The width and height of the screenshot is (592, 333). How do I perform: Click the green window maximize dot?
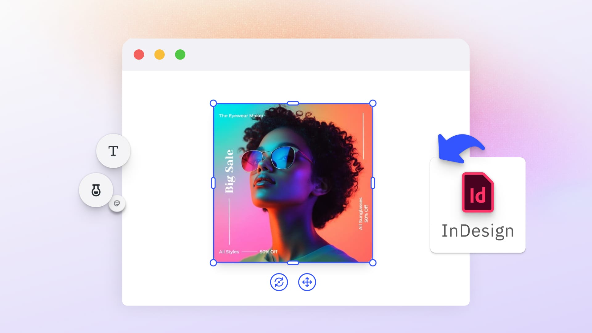pyautogui.click(x=180, y=55)
